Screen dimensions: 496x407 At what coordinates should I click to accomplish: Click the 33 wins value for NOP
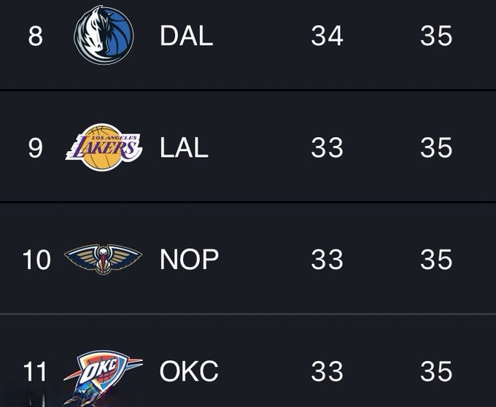(x=327, y=260)
